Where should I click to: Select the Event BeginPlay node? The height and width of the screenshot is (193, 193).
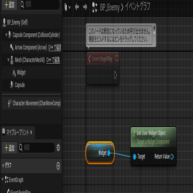click(103, 68)
